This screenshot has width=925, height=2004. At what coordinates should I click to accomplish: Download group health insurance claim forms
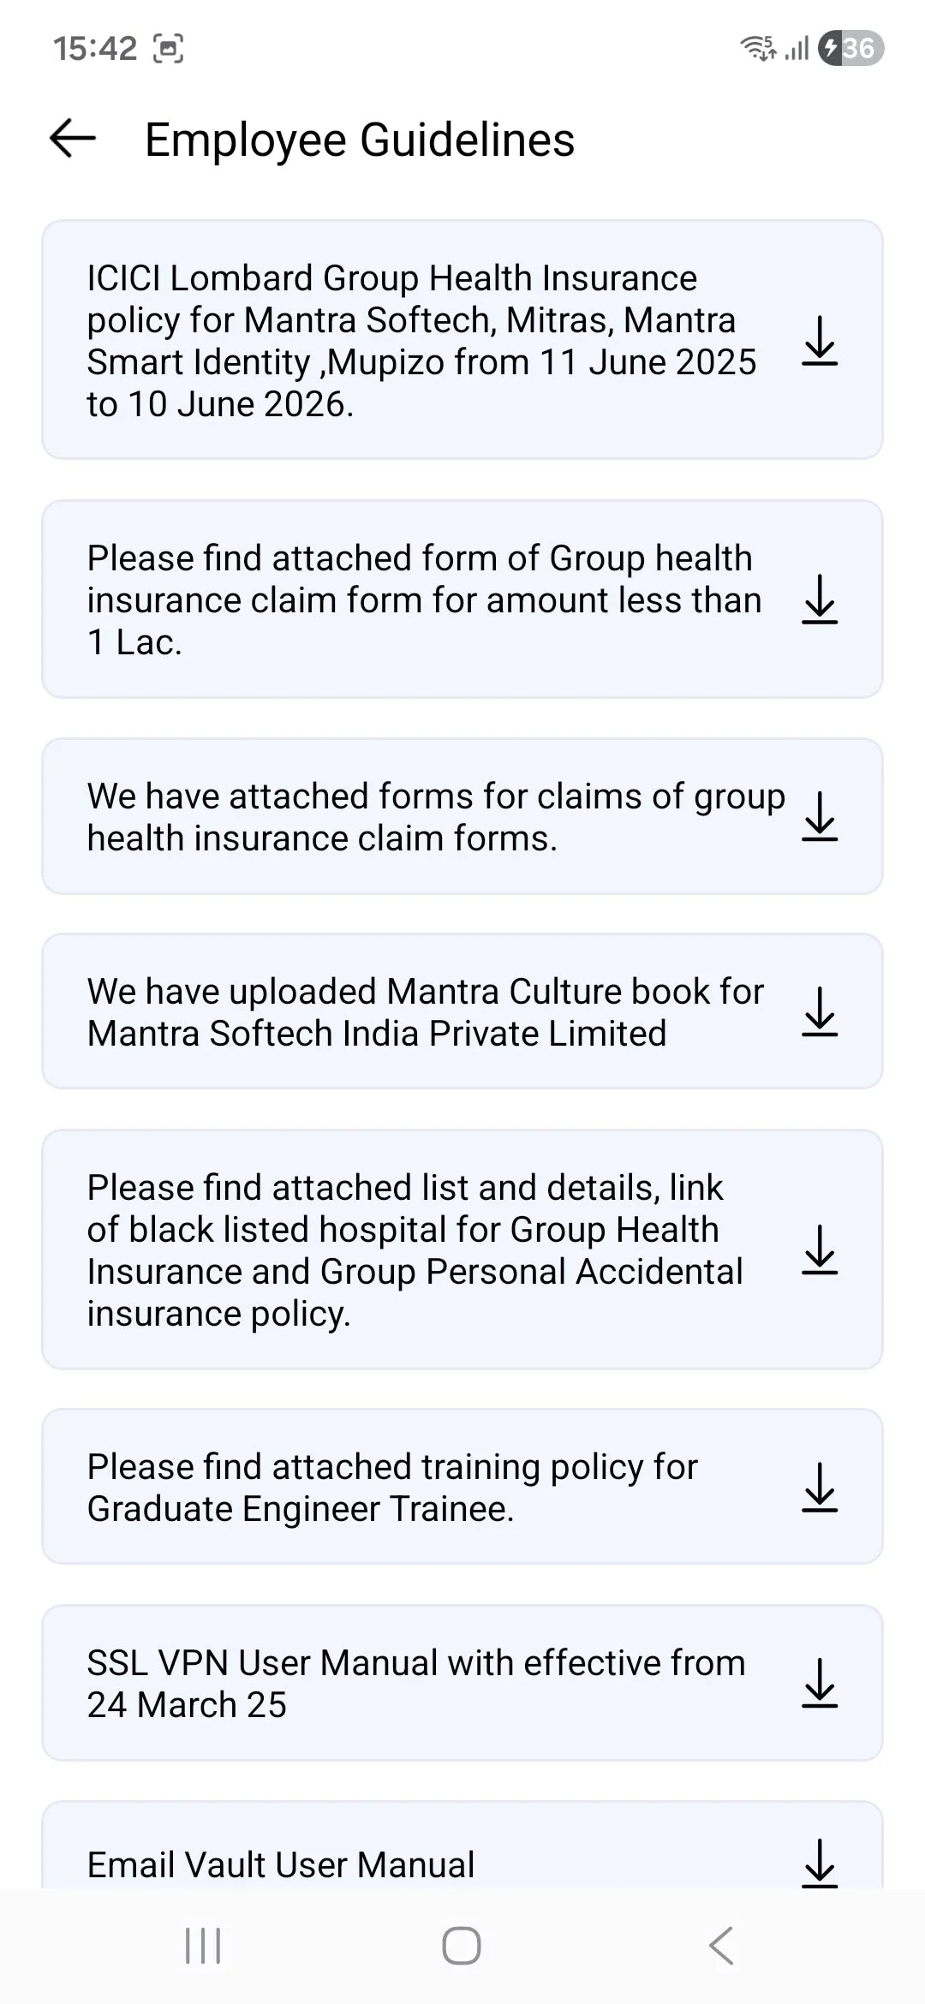pyautogui.click(x=820, y=816)
